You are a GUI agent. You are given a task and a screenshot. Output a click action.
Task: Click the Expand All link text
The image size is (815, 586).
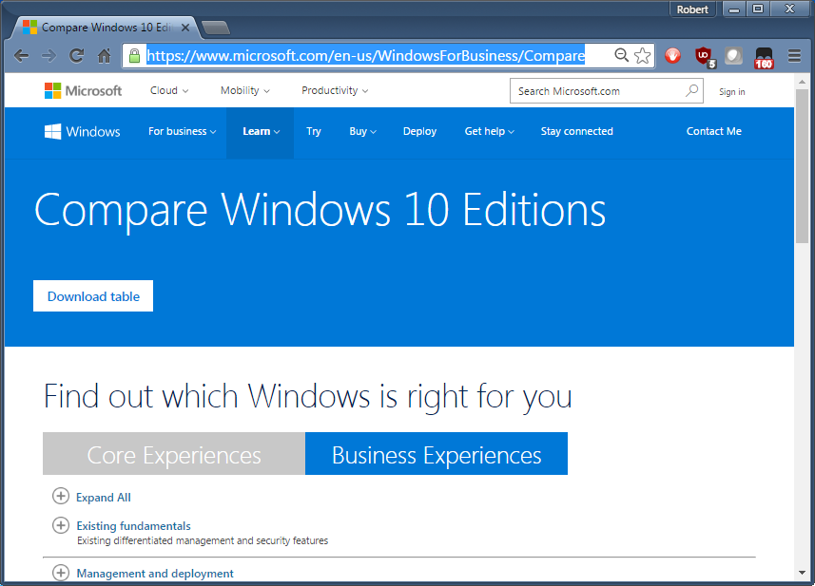pos(104,498)
